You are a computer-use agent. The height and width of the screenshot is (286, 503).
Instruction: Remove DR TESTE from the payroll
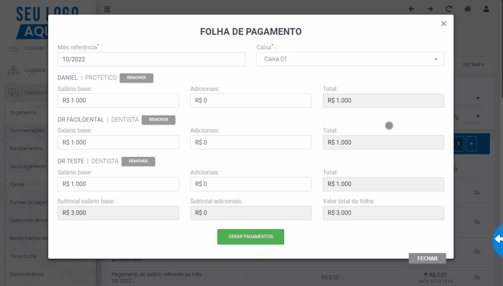(x=138, y=161)
